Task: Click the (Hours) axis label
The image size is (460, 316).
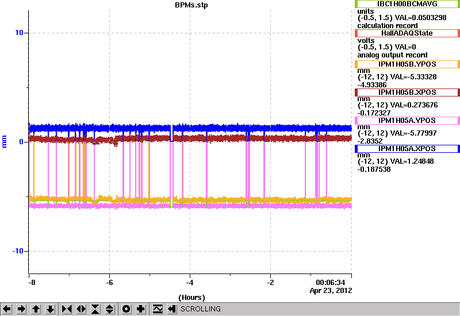Action: [x=191, y=298]
